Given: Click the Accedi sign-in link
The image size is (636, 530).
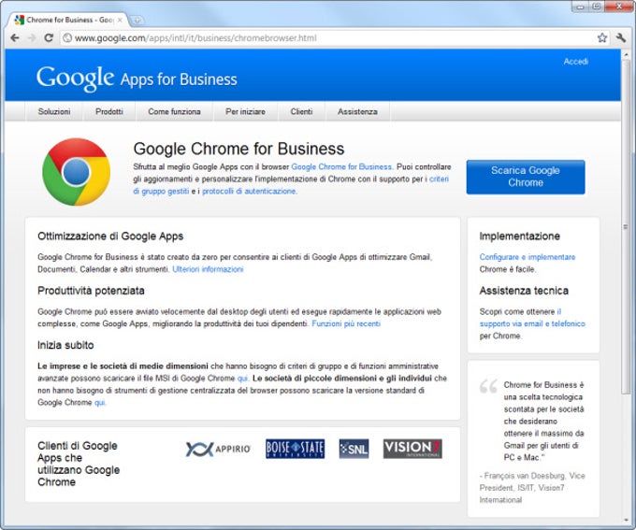Looking at the screenshot, I should (x=575, y=62).
